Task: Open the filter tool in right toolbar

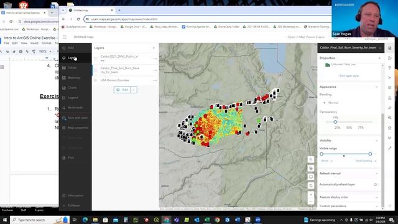Action: point(390,68)
